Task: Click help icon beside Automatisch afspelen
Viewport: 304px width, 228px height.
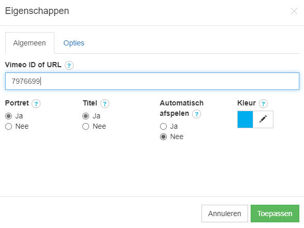Action: click(196, 114)
